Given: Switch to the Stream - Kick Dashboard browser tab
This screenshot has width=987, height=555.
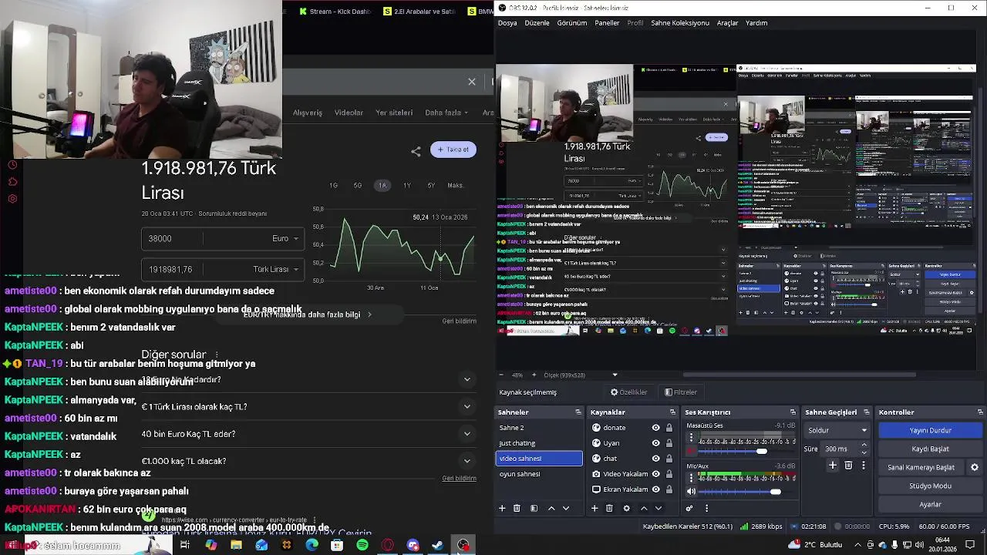Looking at the screenshot, I should 335,12.
